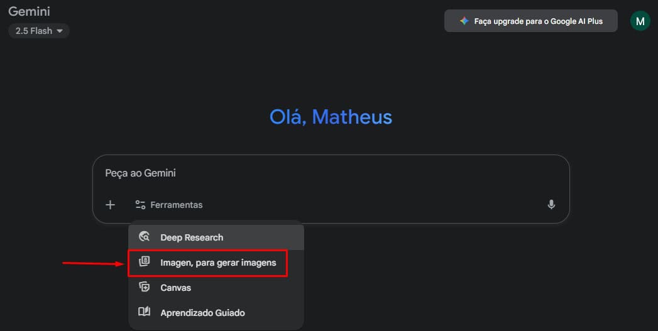Click the Deep Research globe icon
Image resolution: width=658 pixels, height=331 pixels.
145,237
